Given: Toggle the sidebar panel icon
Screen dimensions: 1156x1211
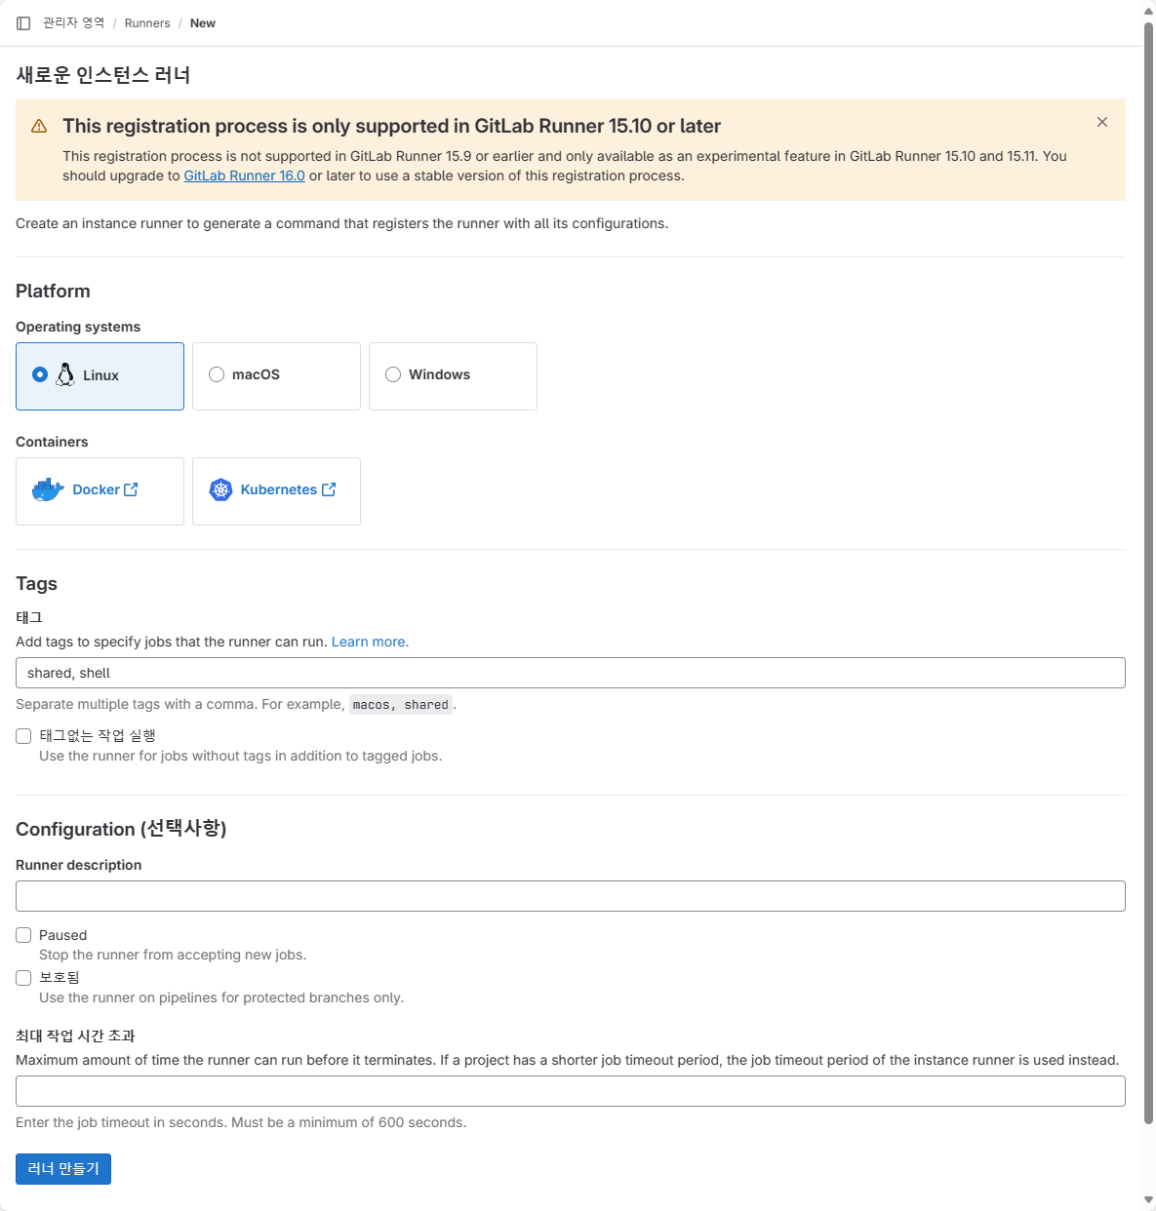Looking at the screenshot, I should (x=23, y=23).
